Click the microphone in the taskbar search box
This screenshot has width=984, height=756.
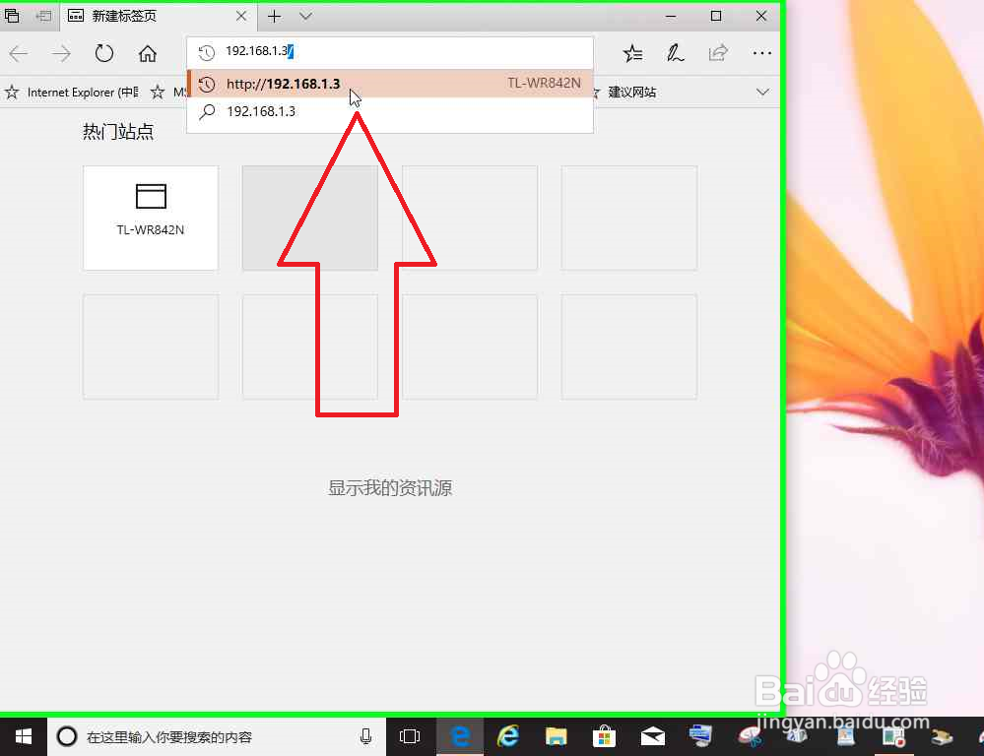tap(365, 736)
